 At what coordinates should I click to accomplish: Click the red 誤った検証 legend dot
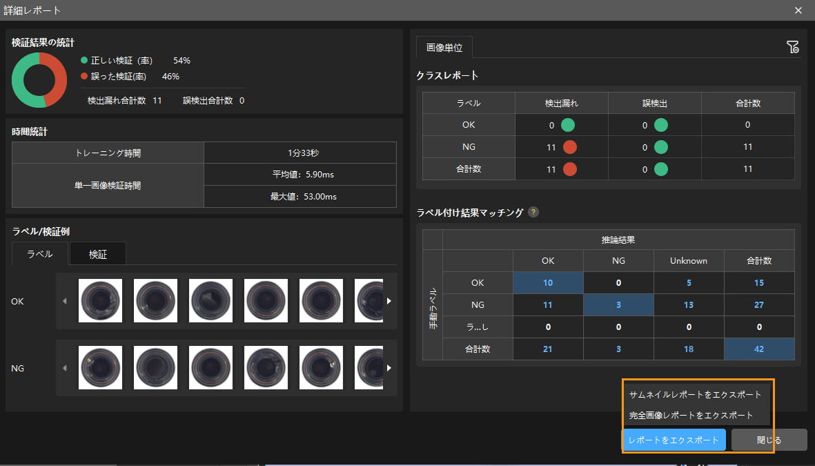[x=84, y=76]
